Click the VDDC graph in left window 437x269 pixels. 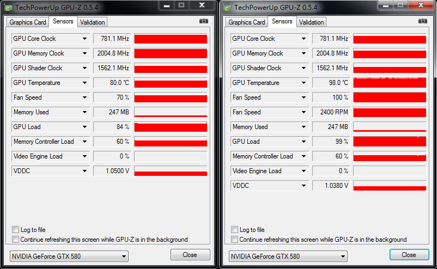coord(171,171)
